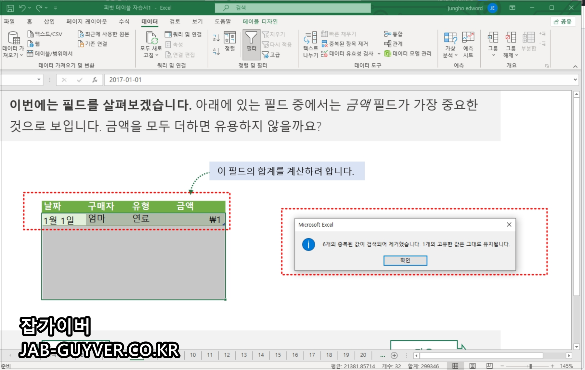Open sheet tab 17
This screenshot has height=370, width=585.
click(312, 355)
